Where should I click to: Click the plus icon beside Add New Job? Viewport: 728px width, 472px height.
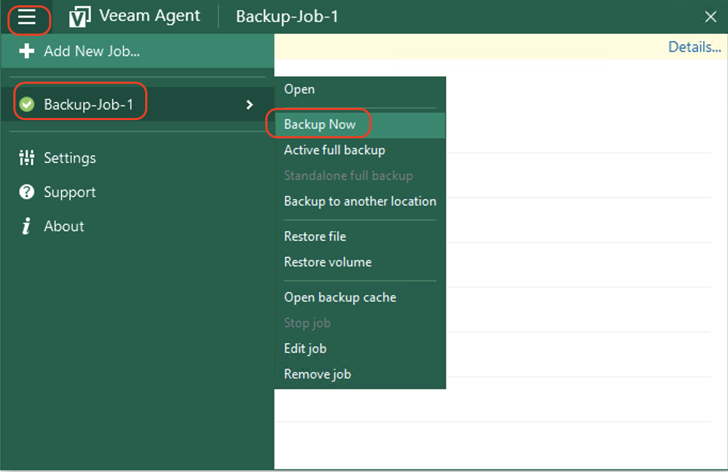(x=27, y=51)
